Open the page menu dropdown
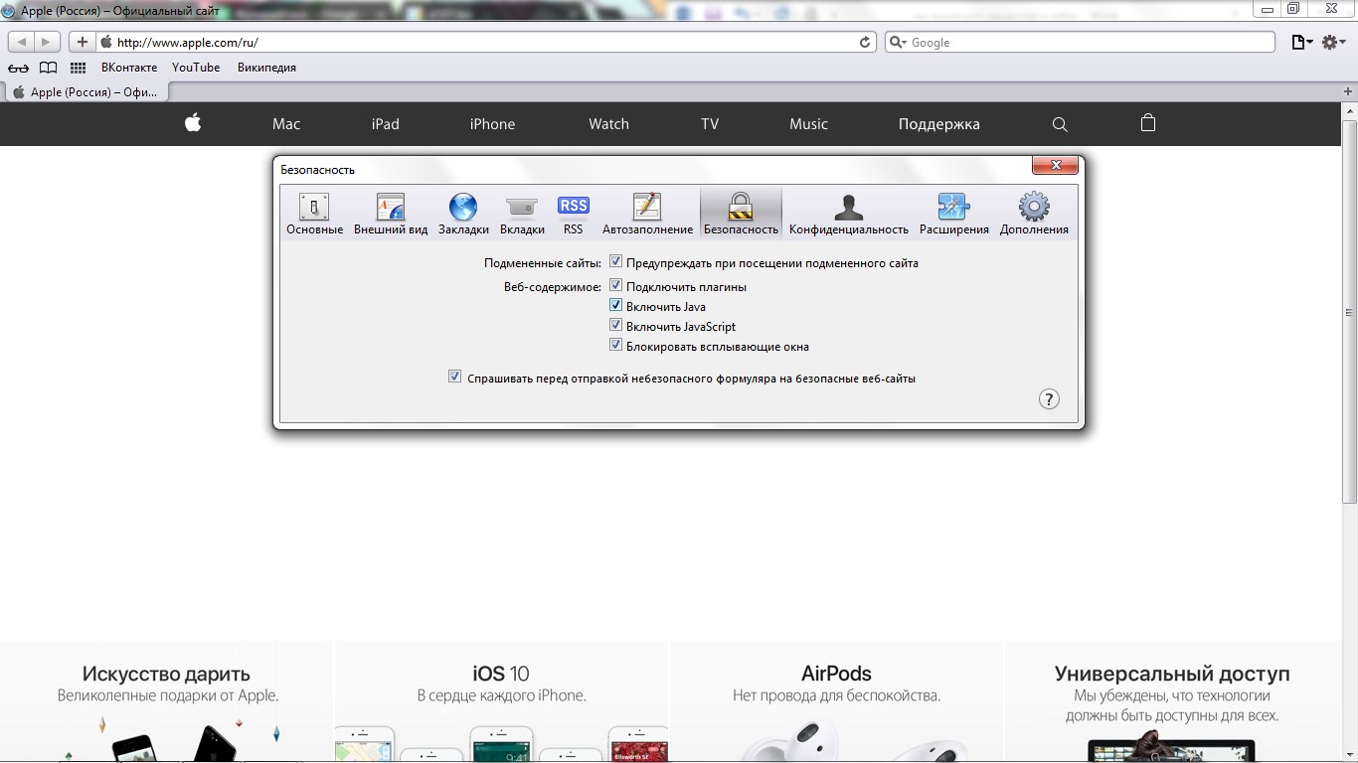 pos(1301,42)
